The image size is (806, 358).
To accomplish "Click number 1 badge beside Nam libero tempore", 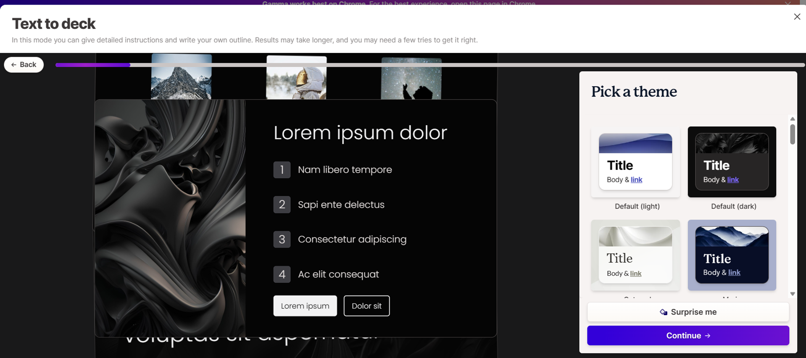I will pos(282,170).
